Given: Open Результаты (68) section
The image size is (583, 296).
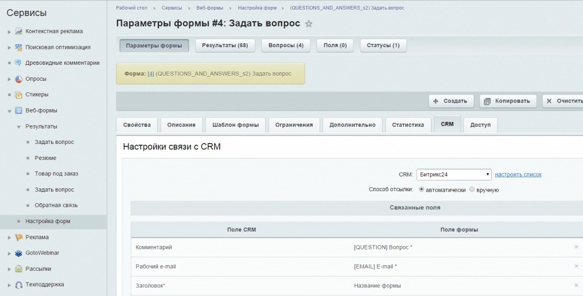Looking at the screenshot, I should (225, 46).
